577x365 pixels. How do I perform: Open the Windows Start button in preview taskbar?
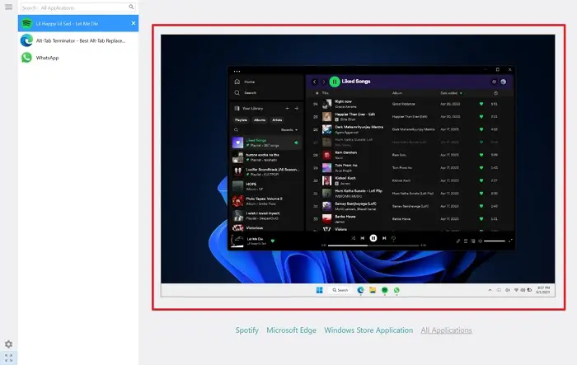320,290
